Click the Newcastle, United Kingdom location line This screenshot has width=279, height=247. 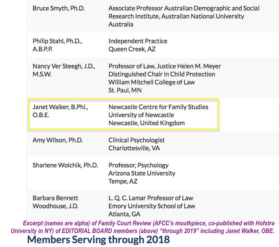(x=146, y=123)
